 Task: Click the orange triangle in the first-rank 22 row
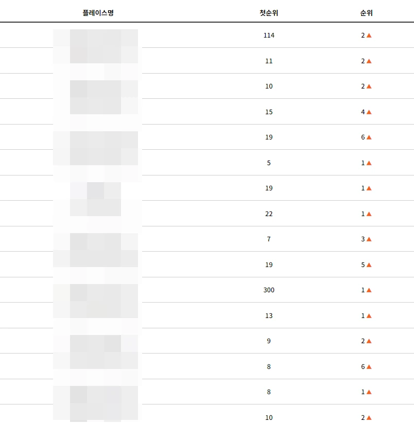click(x=369, y=214)
